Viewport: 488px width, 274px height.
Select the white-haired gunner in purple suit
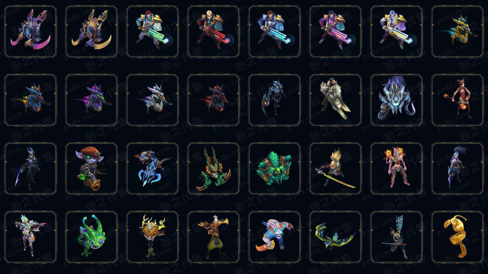(396, 32)
